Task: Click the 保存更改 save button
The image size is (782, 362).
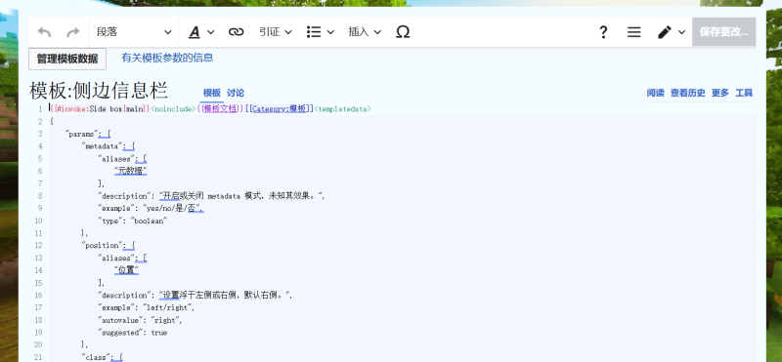Action: [723, 32]
